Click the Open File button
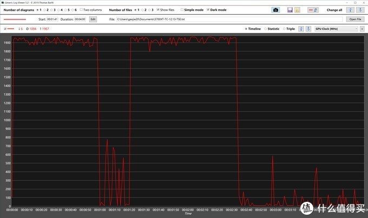The image size is (368, 218). click(x=355, y=19)
